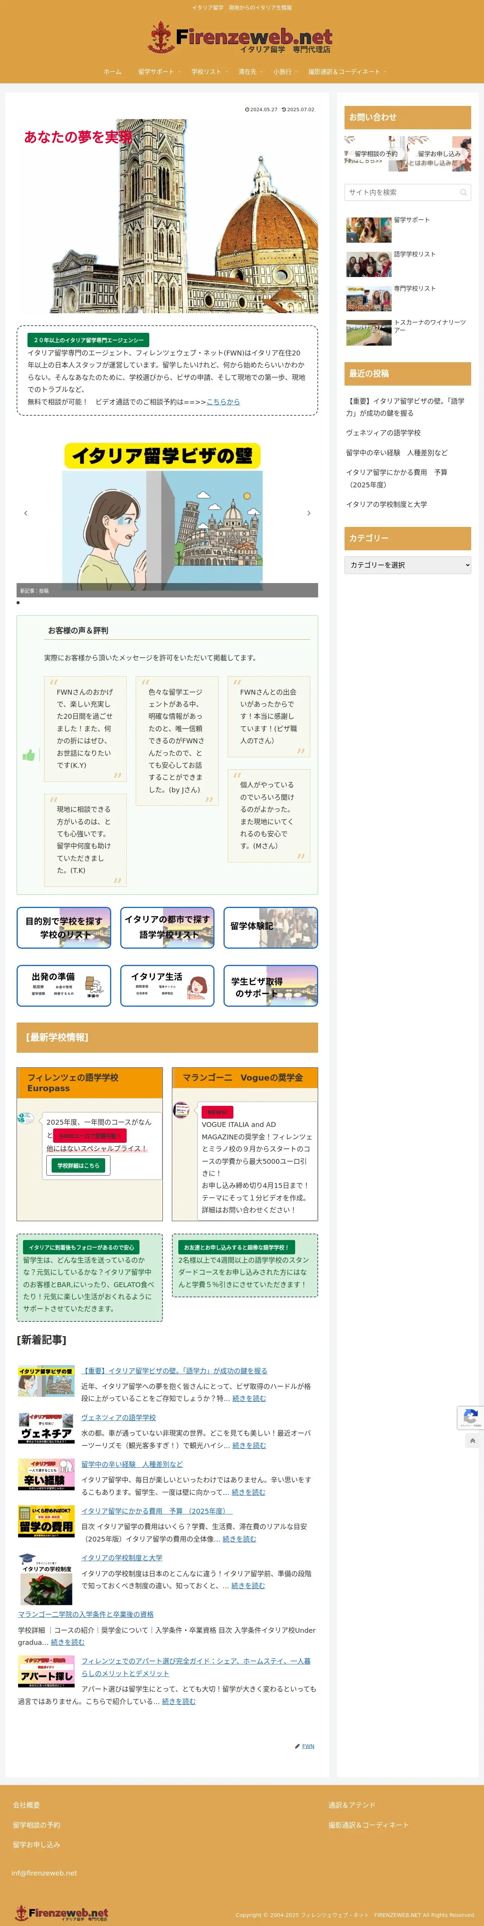Open sidebar post イタリアの学校制度と大学
484x1926 pixels.
pos(386,505)
